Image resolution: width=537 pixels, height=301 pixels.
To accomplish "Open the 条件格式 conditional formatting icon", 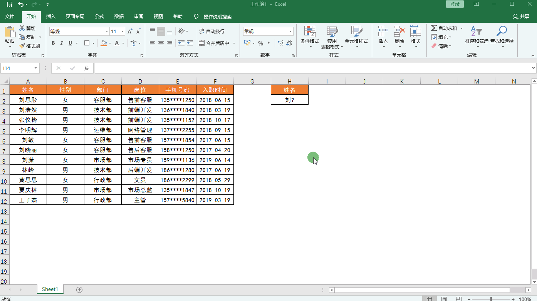I will (309, 37).
